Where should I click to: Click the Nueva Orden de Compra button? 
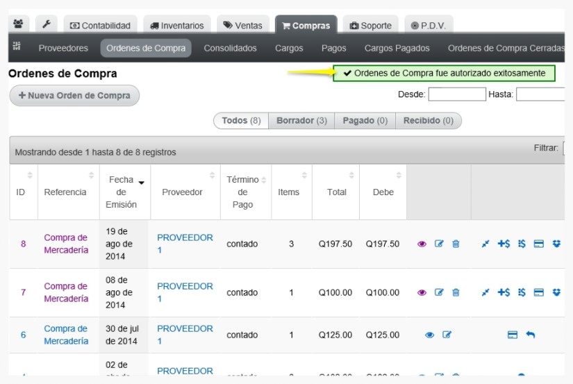[x=74, y=95]
